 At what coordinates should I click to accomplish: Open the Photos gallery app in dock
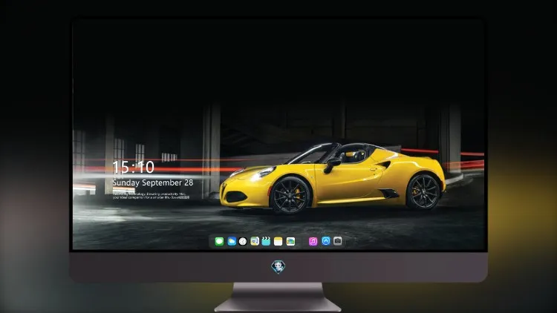[x=290, y=242]
